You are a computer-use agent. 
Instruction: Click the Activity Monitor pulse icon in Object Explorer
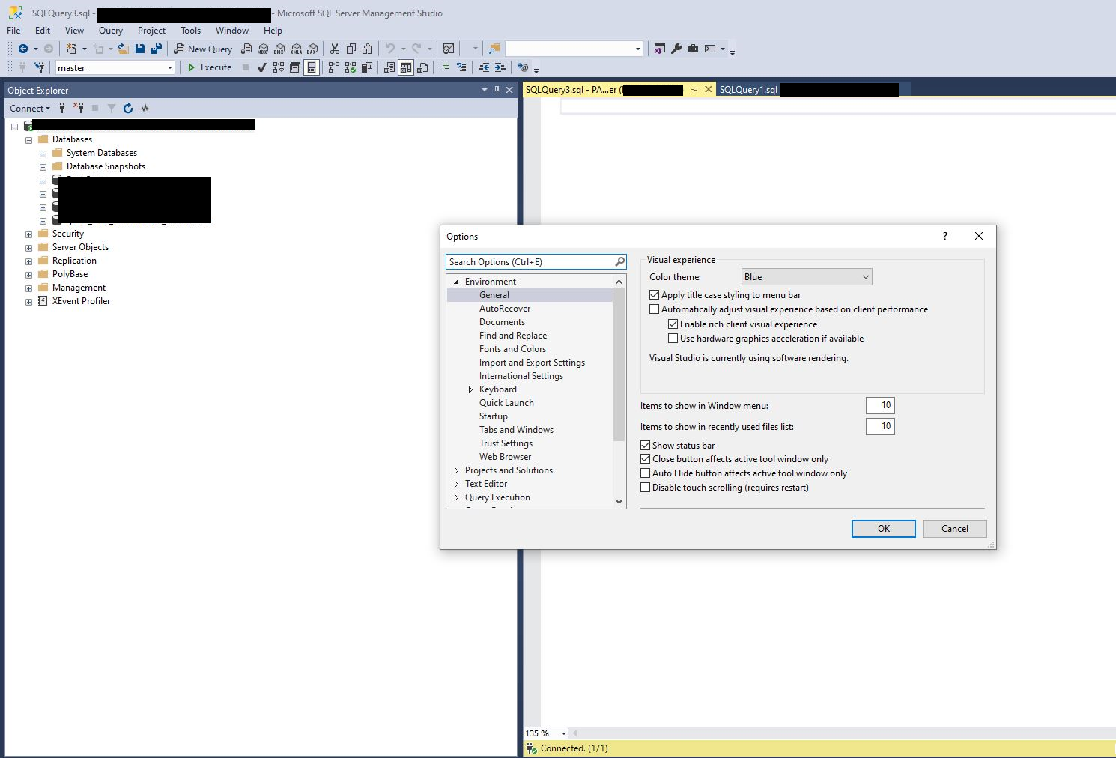click(x=145, y=108)
